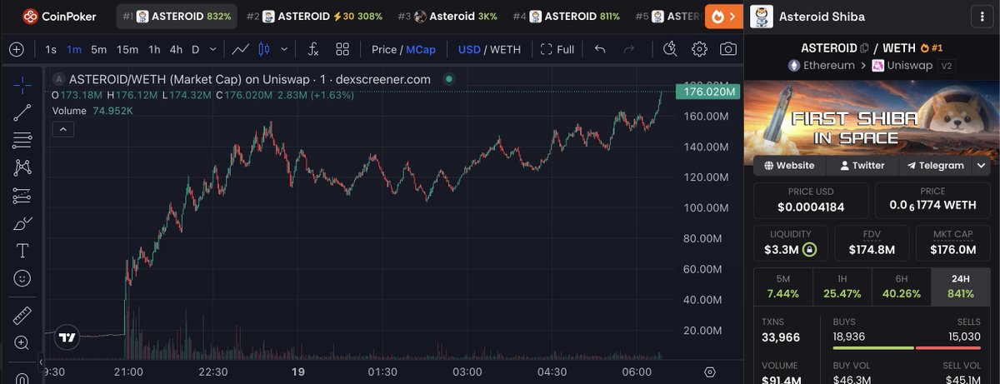Expand more social links chevron
The image size is (1000, 384).
click(981, 165)
